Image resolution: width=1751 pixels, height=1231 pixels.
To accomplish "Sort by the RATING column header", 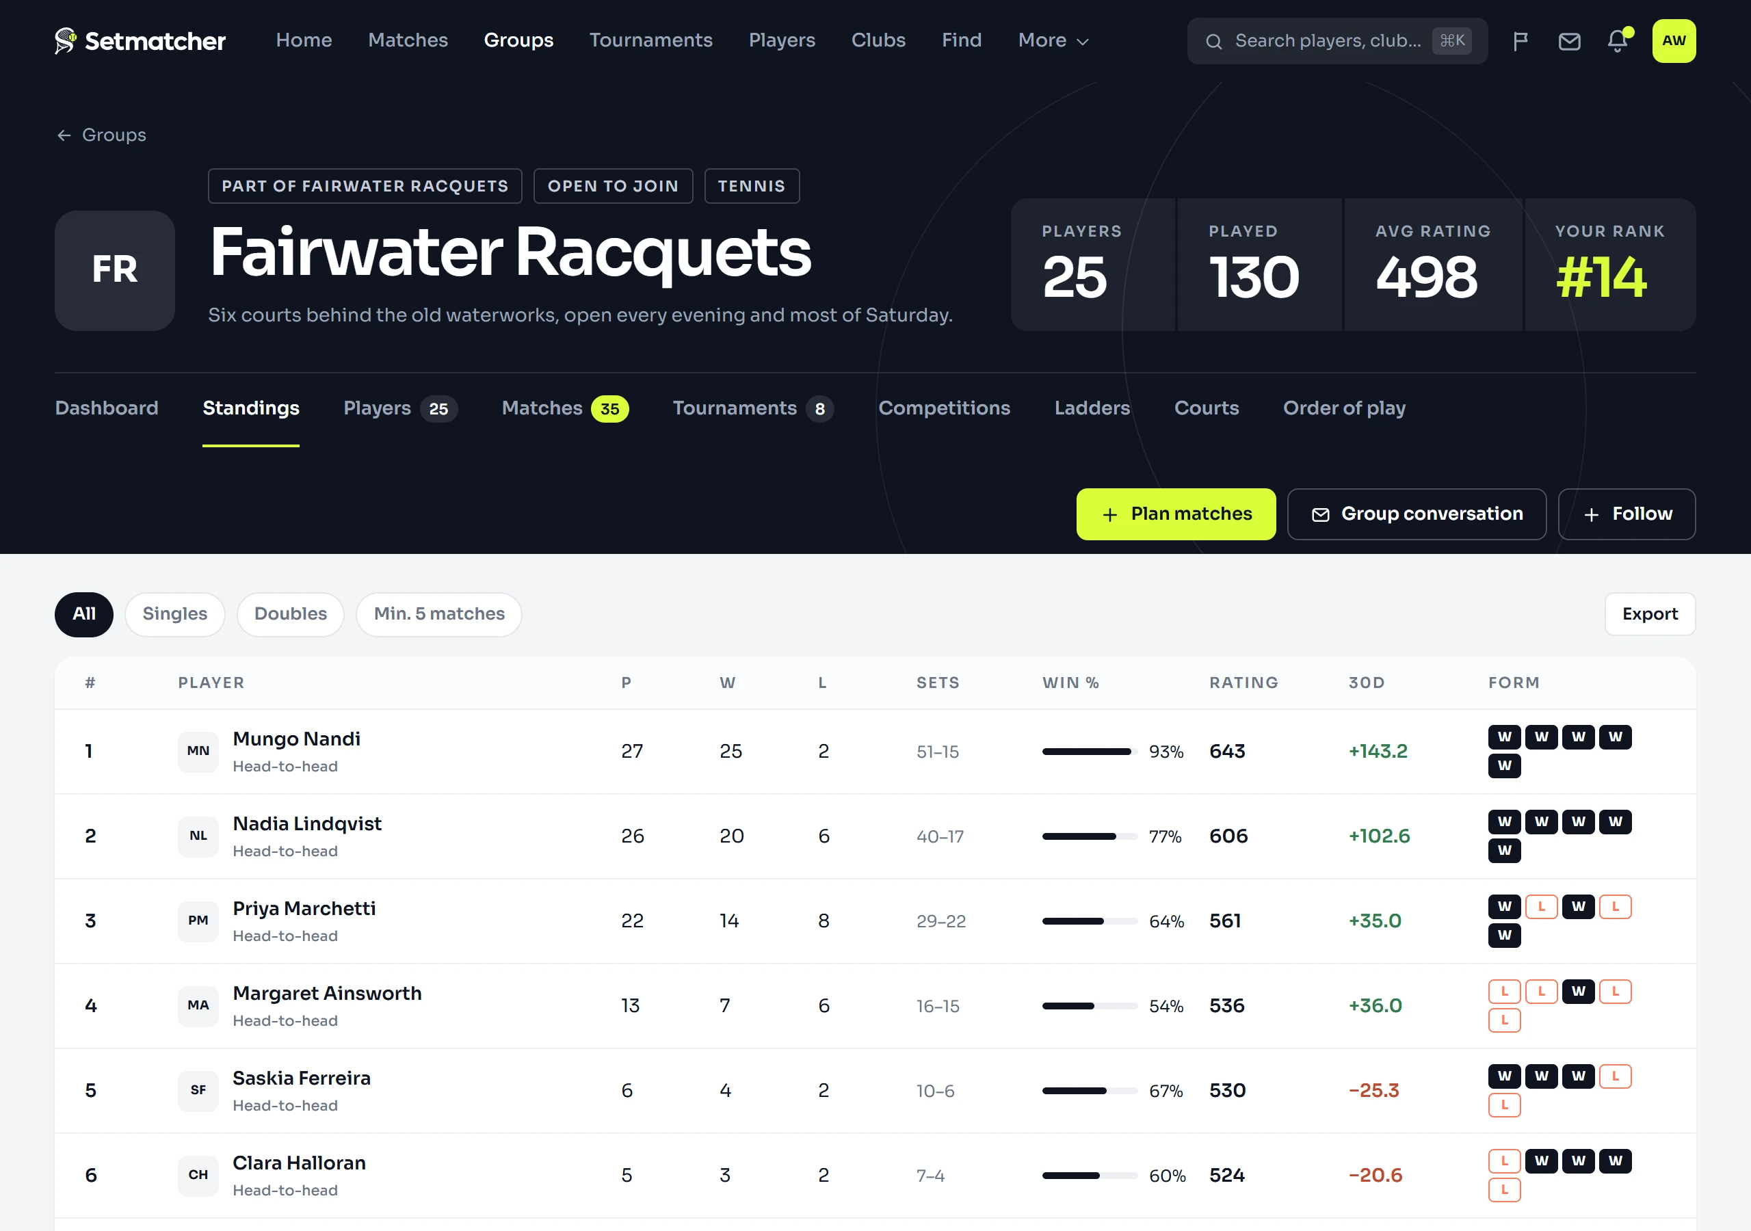I will tap(1243, 683).
